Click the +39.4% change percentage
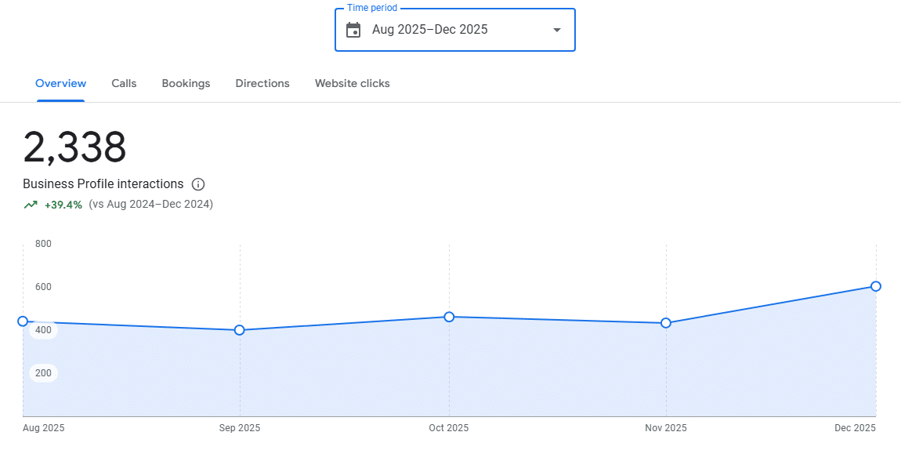The width and height of the screenshot is (901, 461). coord(63,205)
